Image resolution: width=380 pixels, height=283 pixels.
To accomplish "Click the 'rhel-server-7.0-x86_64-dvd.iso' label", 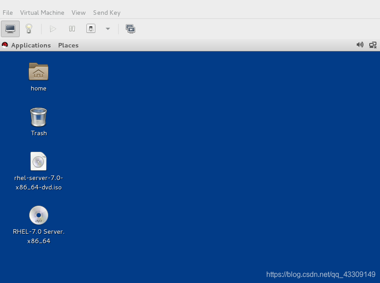I will [38, 183].
